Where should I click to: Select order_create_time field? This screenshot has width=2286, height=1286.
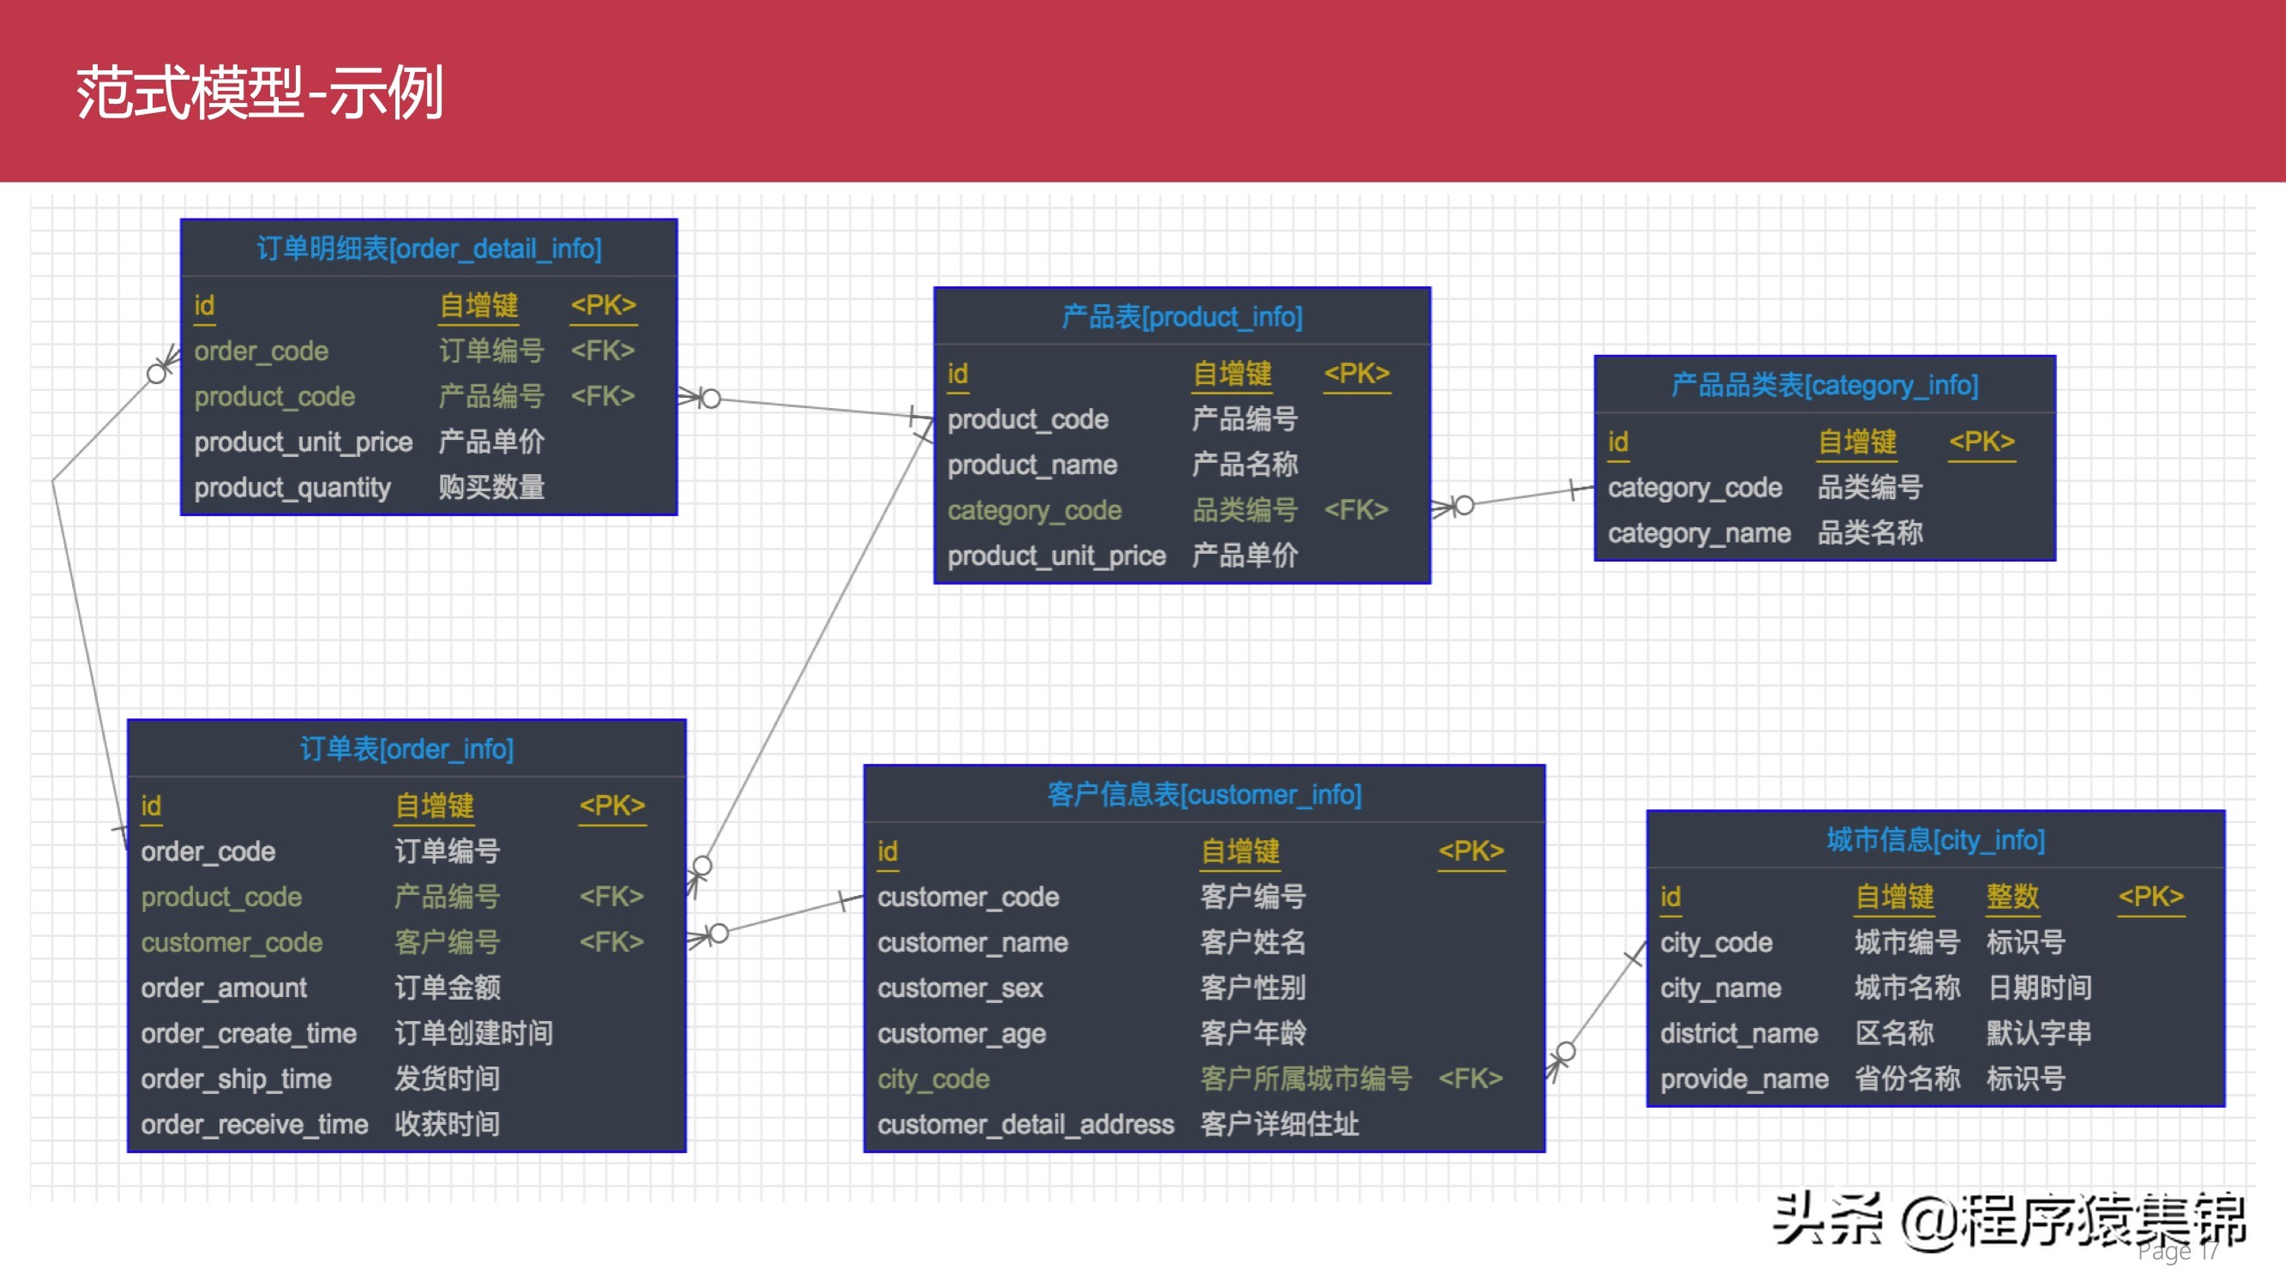click(x=249, y=1033)
